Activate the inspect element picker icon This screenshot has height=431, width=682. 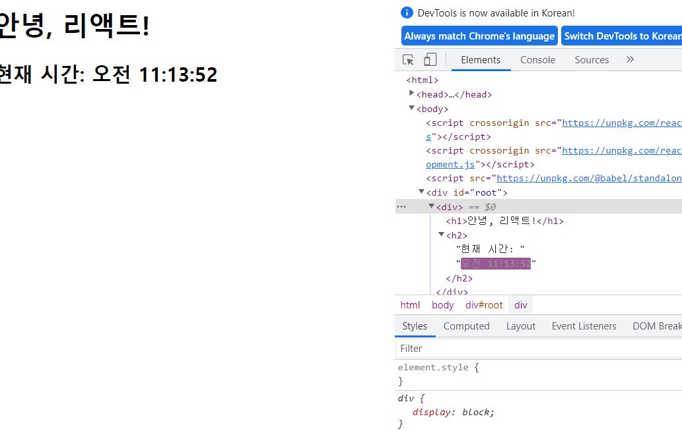(408, 59)
